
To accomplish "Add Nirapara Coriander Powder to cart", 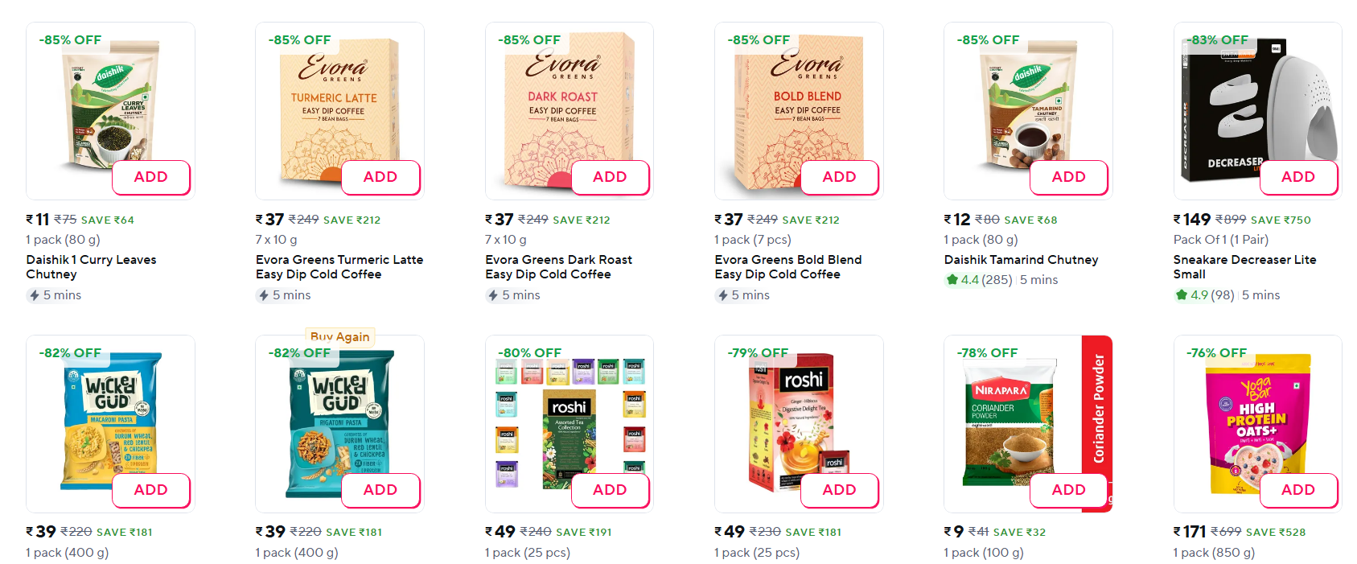I will (x=1068, y=490).
